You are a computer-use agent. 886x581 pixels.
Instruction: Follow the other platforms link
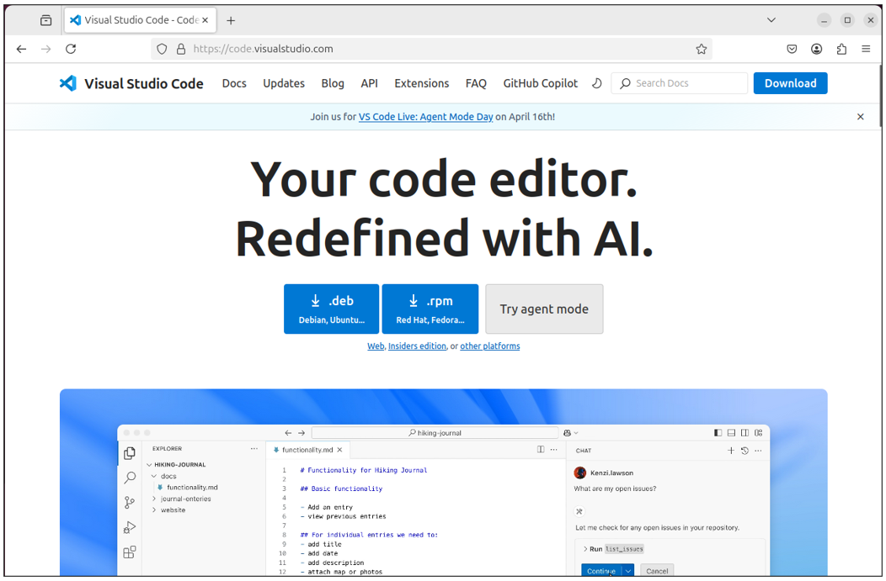point(490,346)
